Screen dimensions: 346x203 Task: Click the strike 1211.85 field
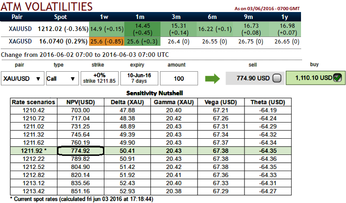pos(100,78)
